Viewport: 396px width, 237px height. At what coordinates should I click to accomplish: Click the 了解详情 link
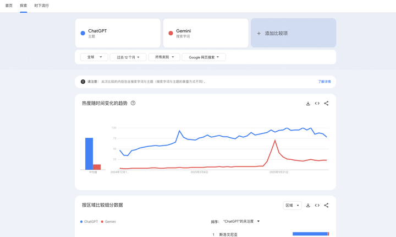pos(324,82)
